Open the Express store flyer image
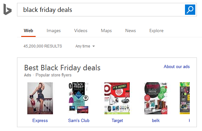202x131 pixels. [40, 98]
